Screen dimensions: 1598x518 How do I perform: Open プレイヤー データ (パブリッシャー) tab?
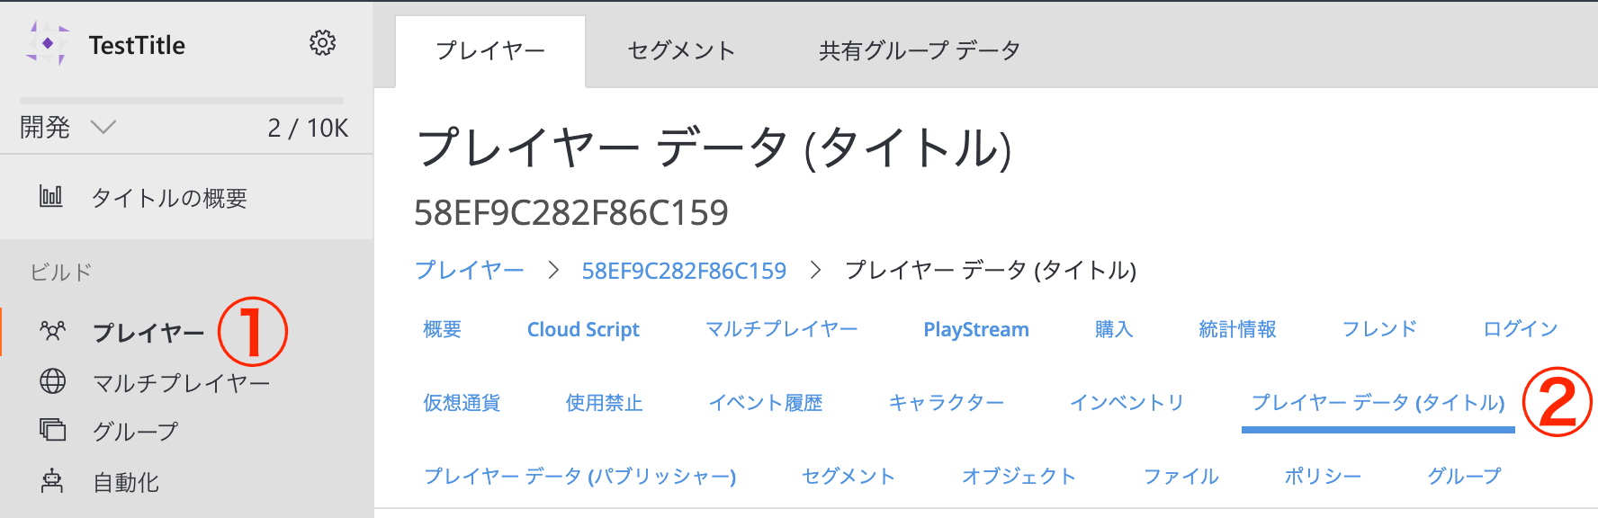pos(580,476)
